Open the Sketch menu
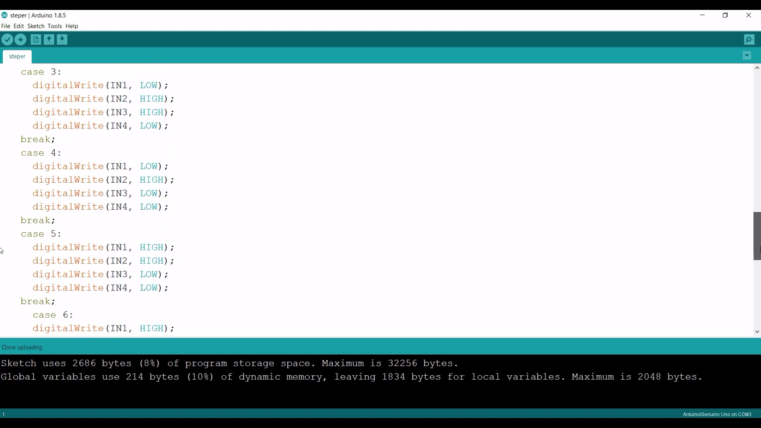This screenshot has height=428, width=761. (x=36, y=26)
